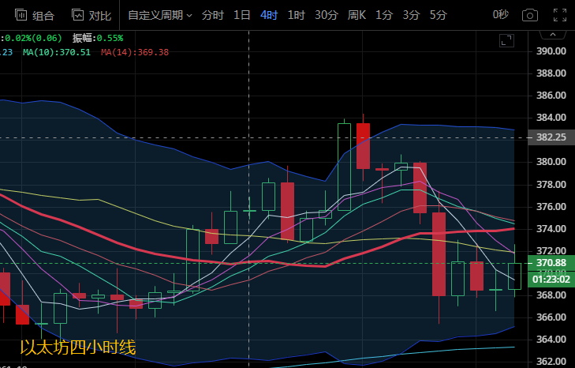575x368 pixels.
Task: Click the fullscreen bracket icon in toolbar
Action: point(559,15)
